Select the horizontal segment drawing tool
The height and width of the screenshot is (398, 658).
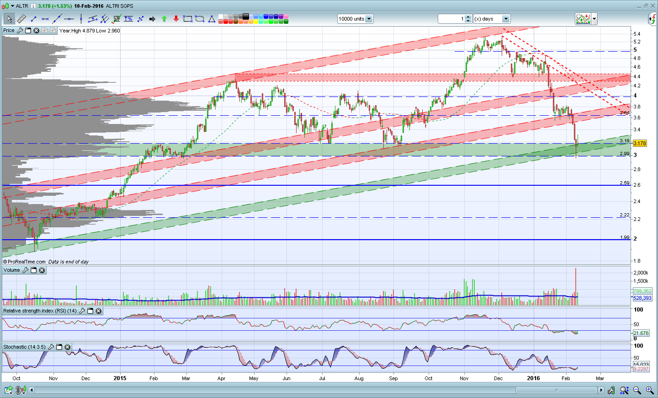coord(45,19)
